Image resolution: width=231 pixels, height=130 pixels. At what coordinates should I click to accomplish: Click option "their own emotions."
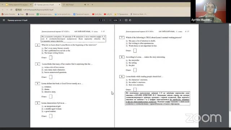point(136,85)
